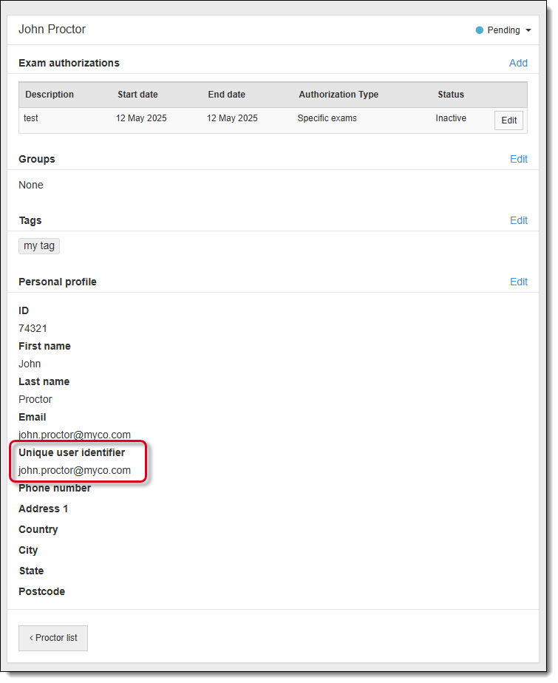Screen dimensions: 558x683
Task: Click the Description column header
Action: point(50,95)
